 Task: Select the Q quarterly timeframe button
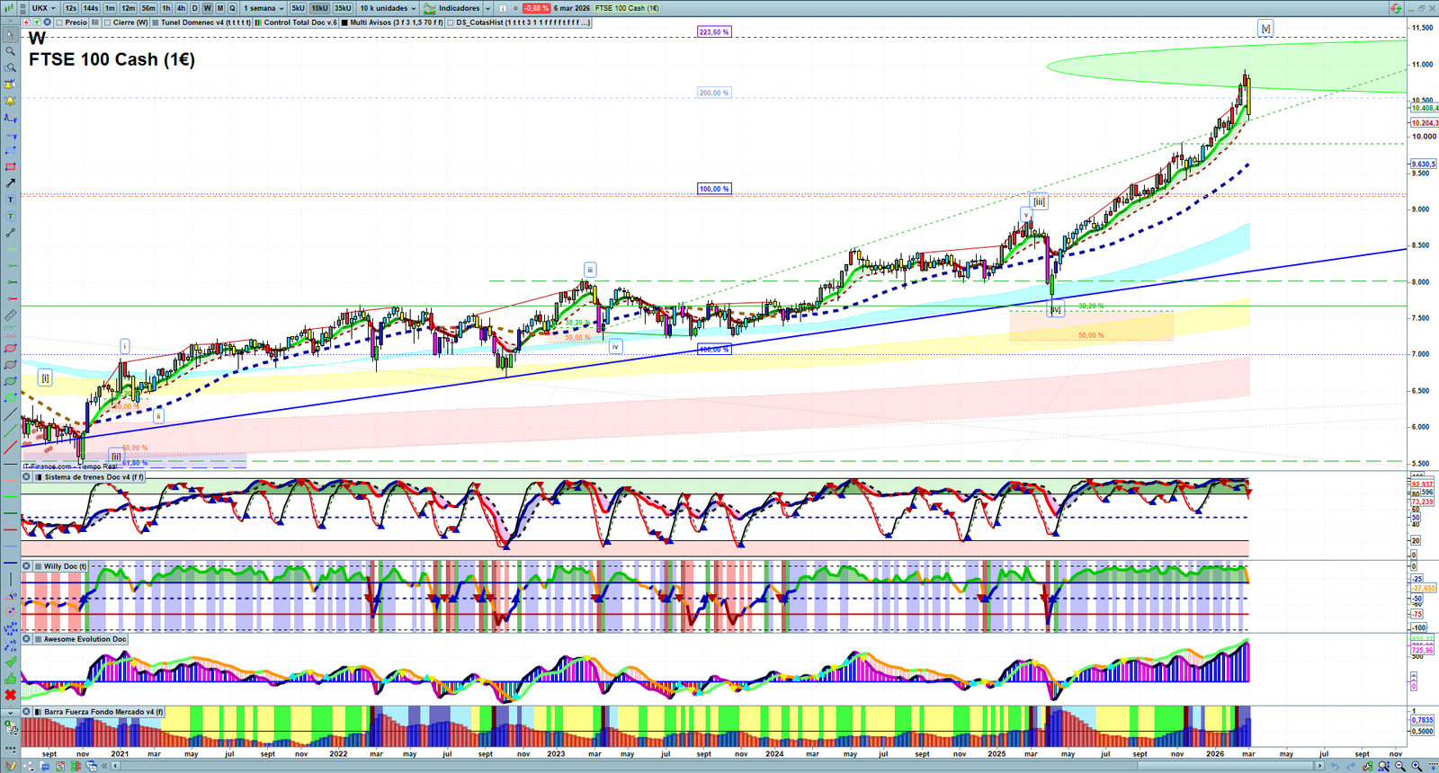click(232, 8)
